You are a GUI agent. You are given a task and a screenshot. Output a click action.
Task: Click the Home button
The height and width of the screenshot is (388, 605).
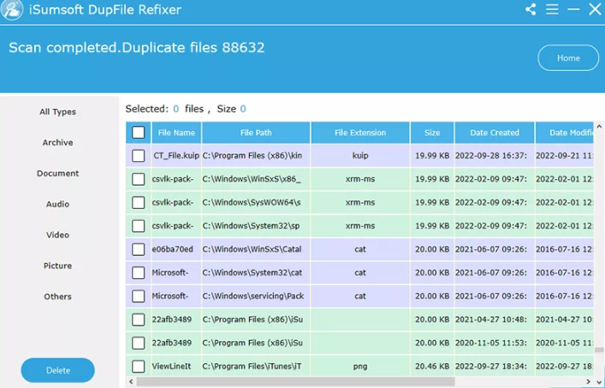[x=568, y=58]
